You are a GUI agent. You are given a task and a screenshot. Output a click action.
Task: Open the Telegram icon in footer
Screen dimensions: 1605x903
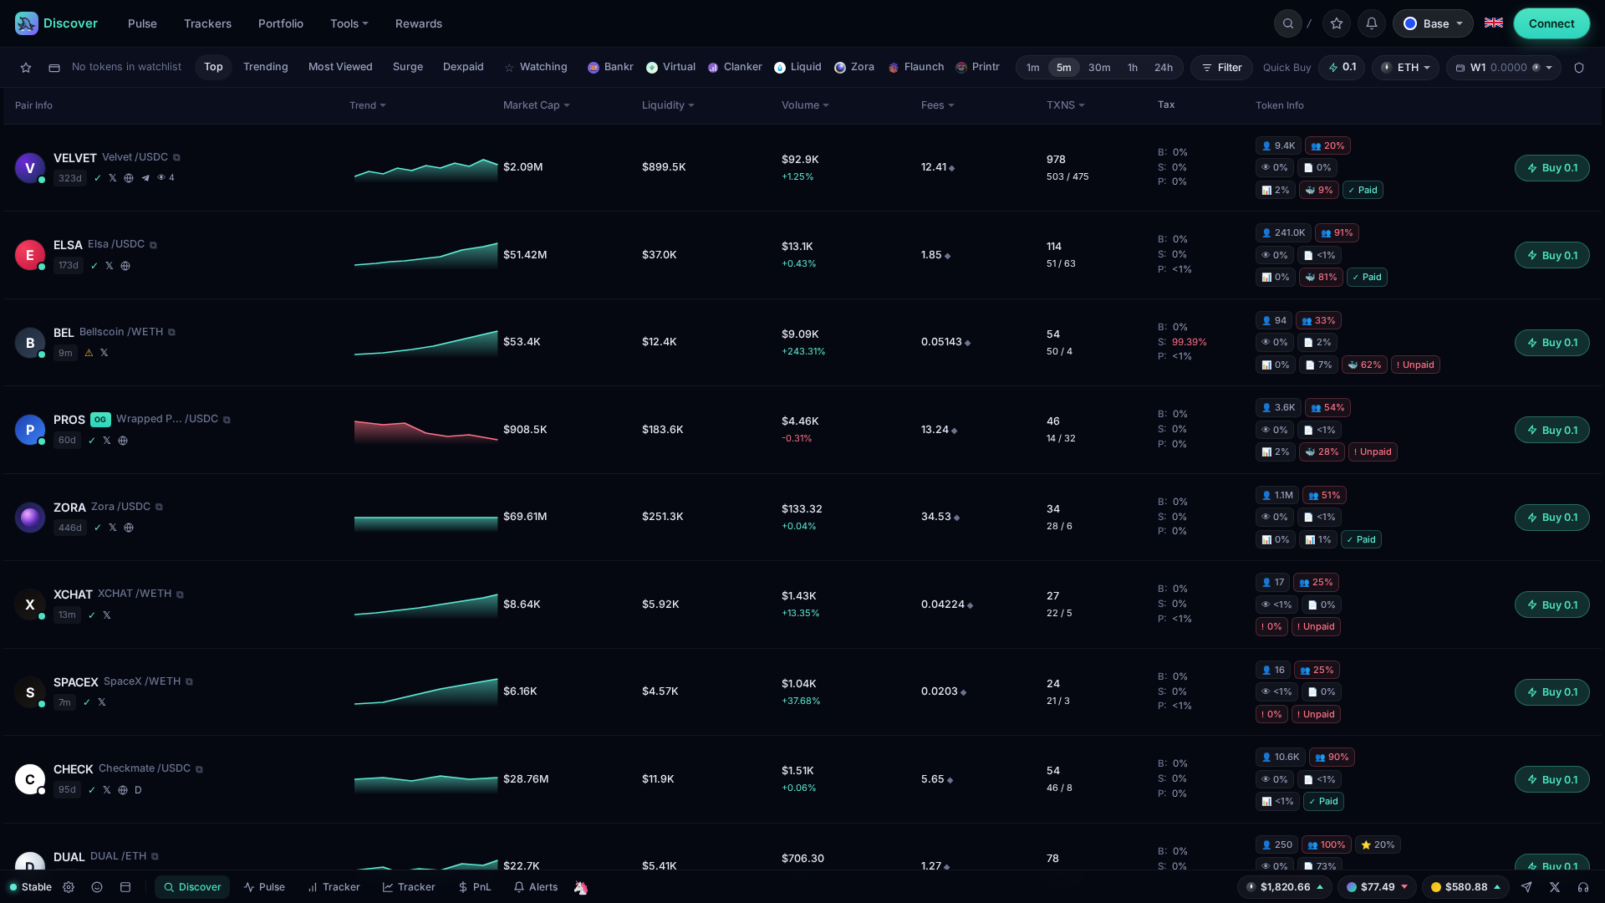1526,887
